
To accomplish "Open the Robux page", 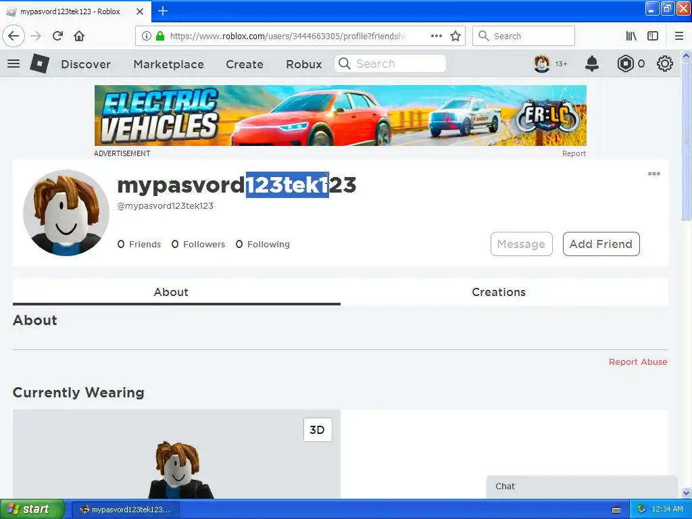I will click(304, 64).
